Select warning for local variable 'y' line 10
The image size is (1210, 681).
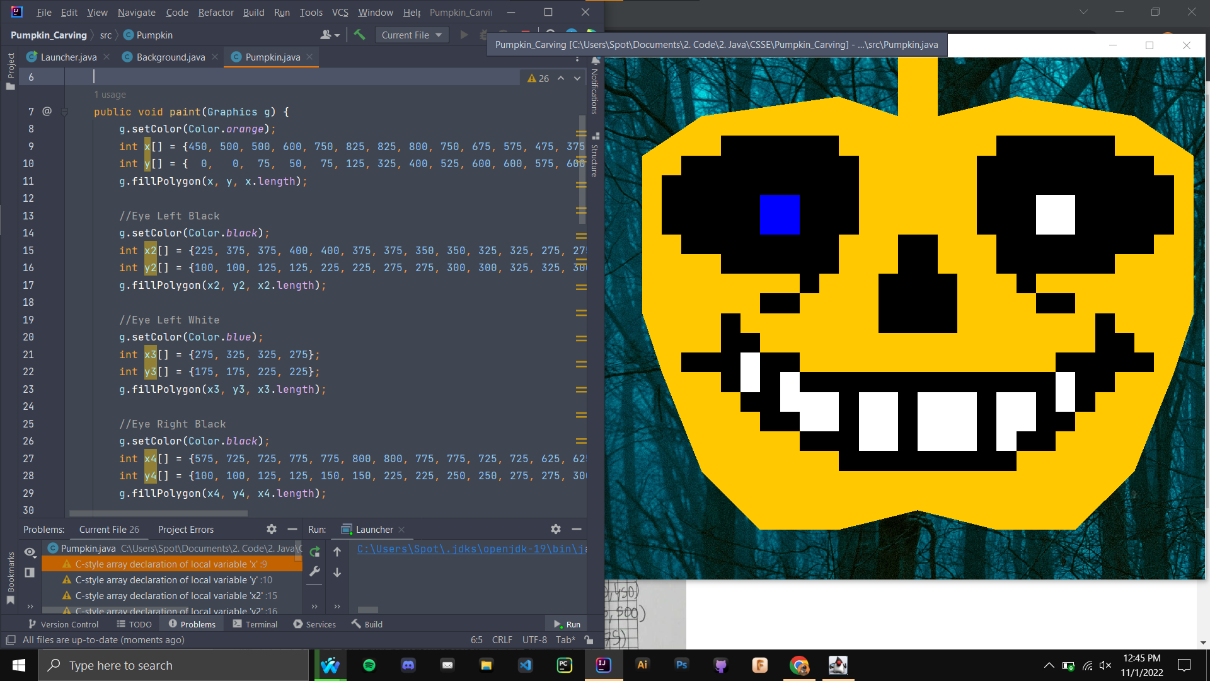[173, 579]
